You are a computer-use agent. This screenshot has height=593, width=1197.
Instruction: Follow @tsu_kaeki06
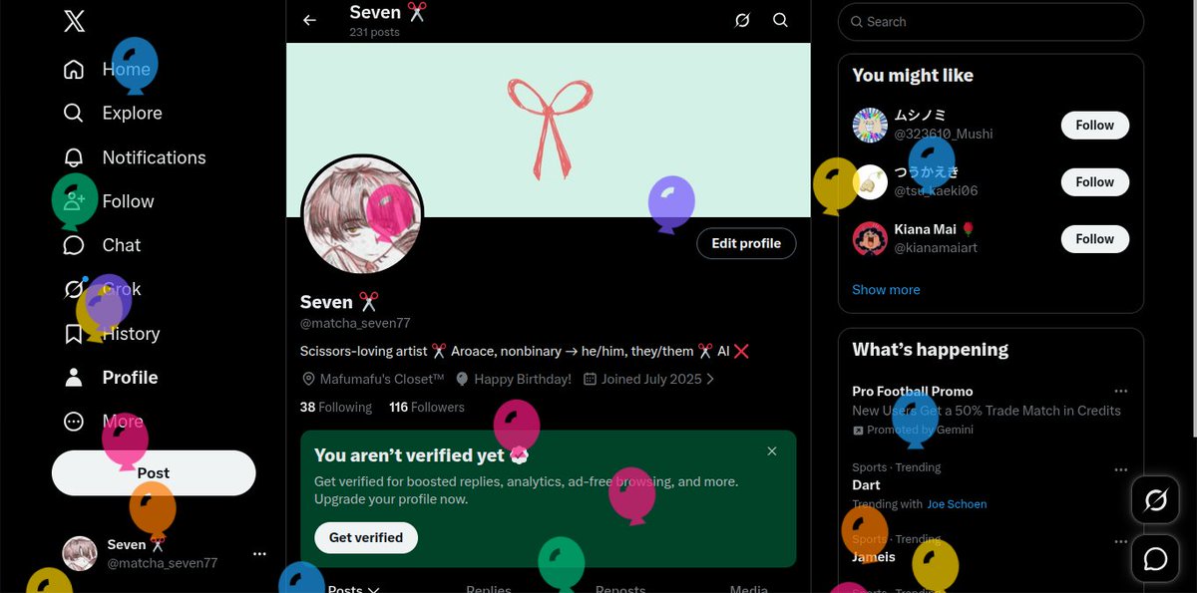click(1094, 182)
